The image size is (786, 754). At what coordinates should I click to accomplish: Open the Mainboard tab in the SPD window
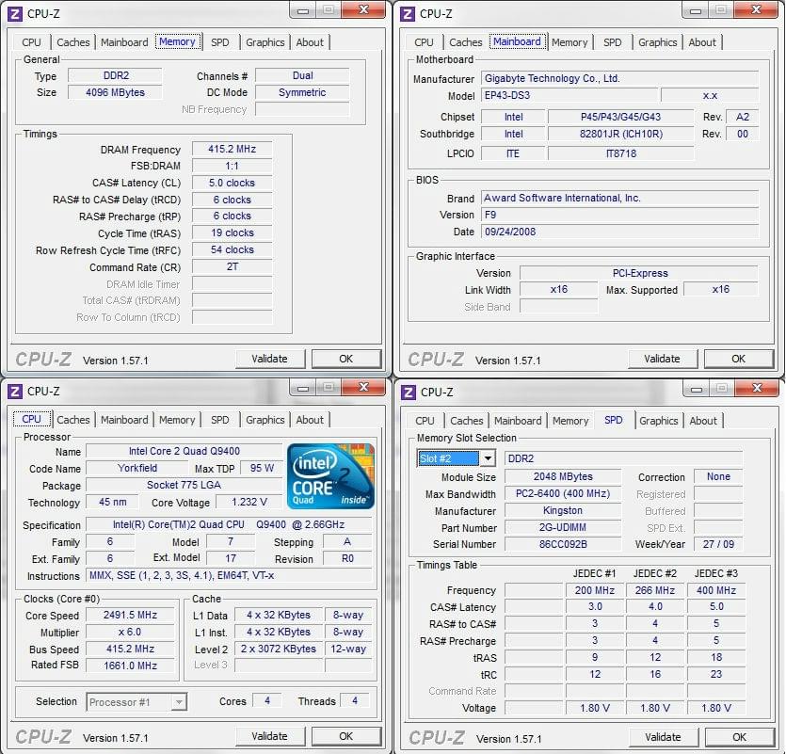(x=518, y=421)
